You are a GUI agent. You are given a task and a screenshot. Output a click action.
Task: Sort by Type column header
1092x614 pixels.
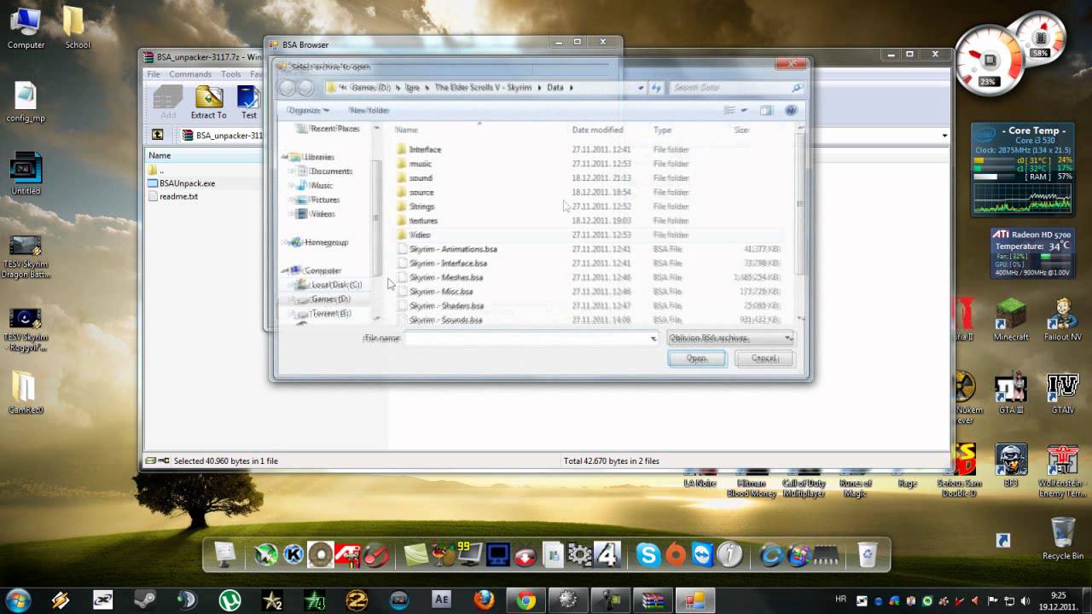(x=662, y=130)
